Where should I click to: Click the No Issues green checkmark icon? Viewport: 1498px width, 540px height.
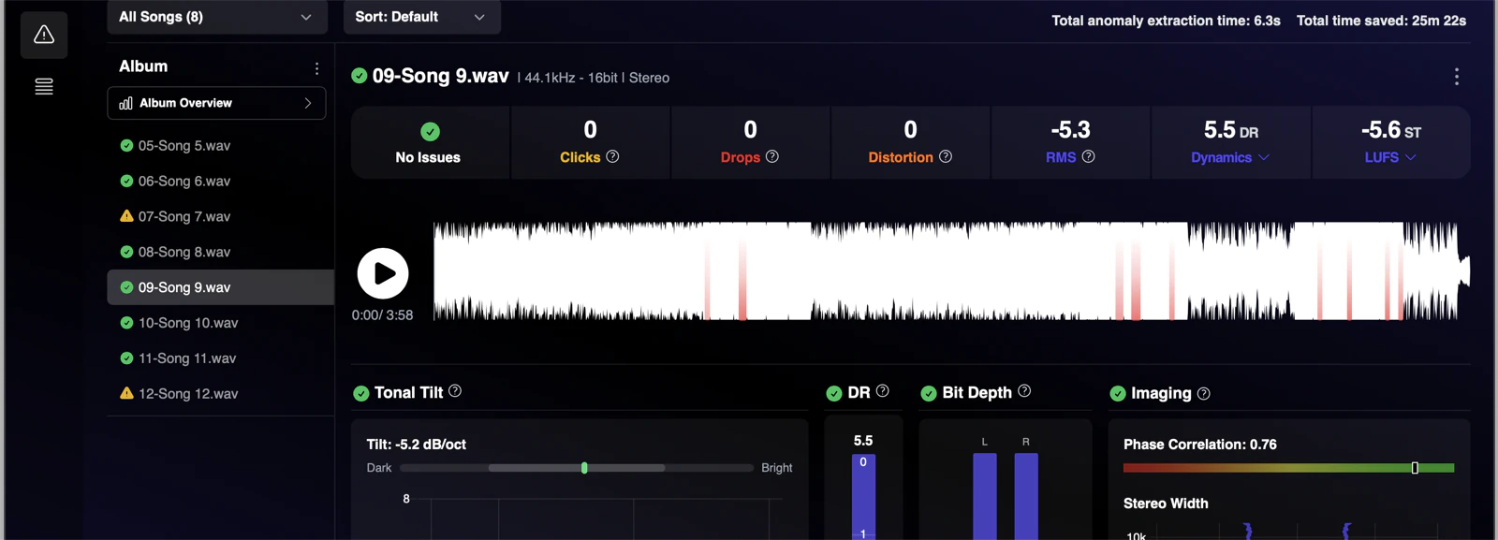(x=430, y=132)
